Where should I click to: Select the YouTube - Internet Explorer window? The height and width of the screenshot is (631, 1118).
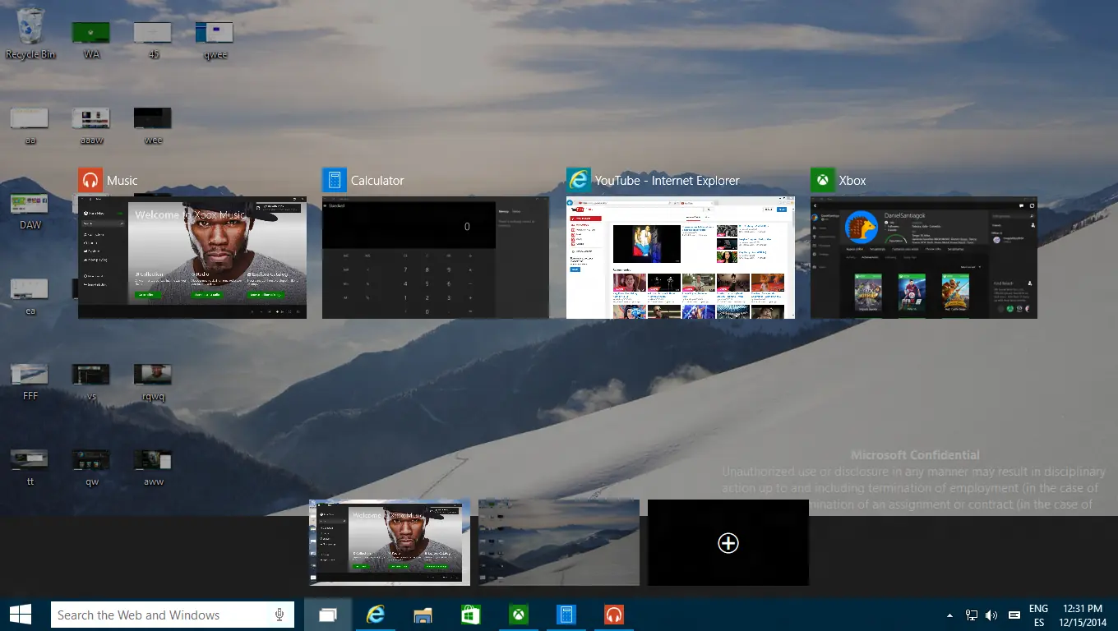(680, 257)
